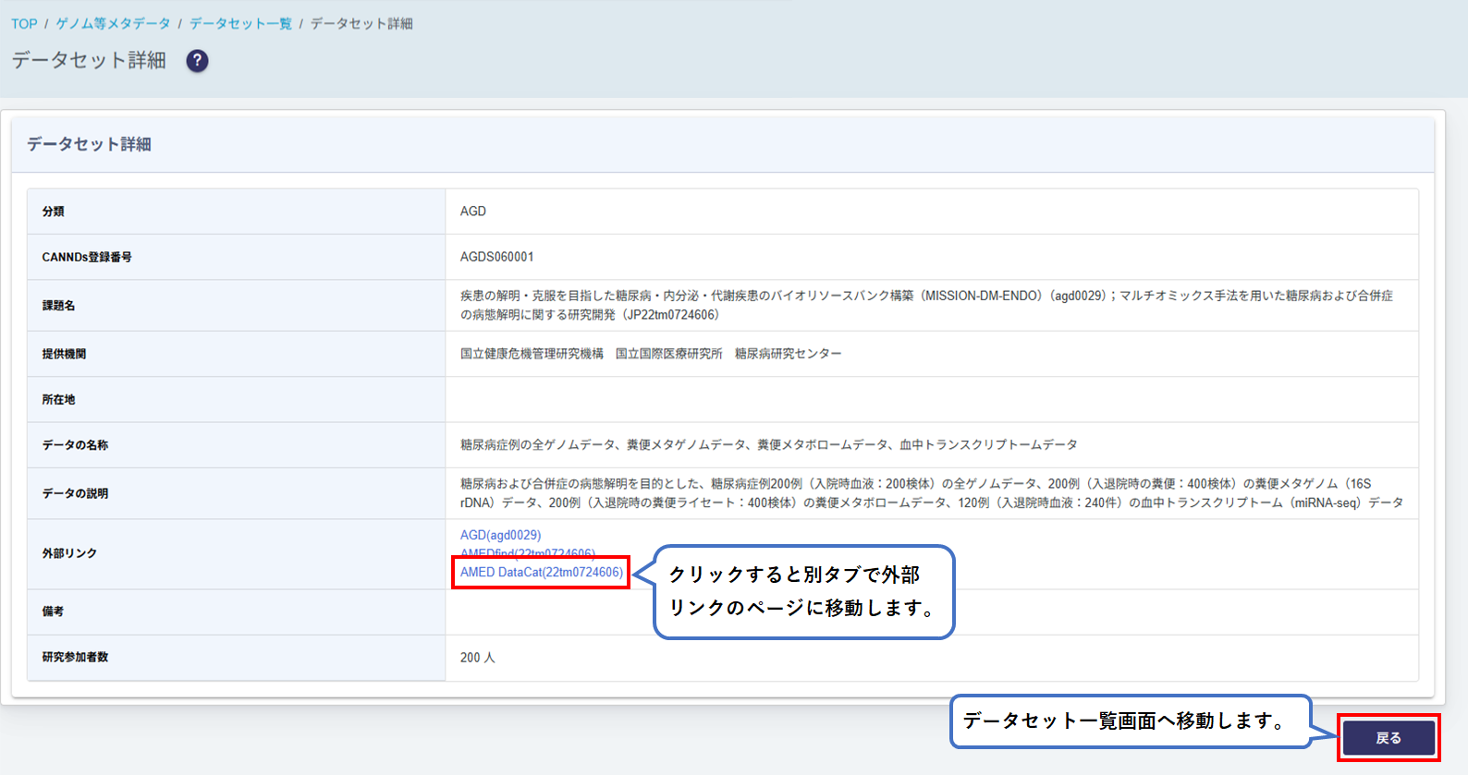Navigate to データセット一覧 in the breadcrumb

click(240, 24)
